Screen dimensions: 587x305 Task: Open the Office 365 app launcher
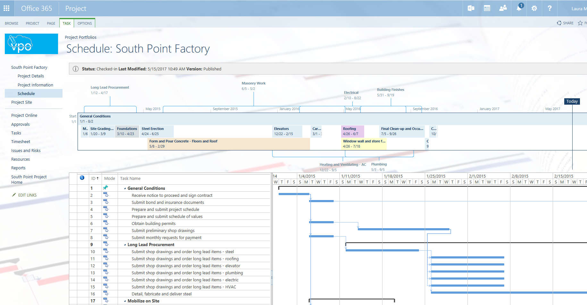pos(6,8)
